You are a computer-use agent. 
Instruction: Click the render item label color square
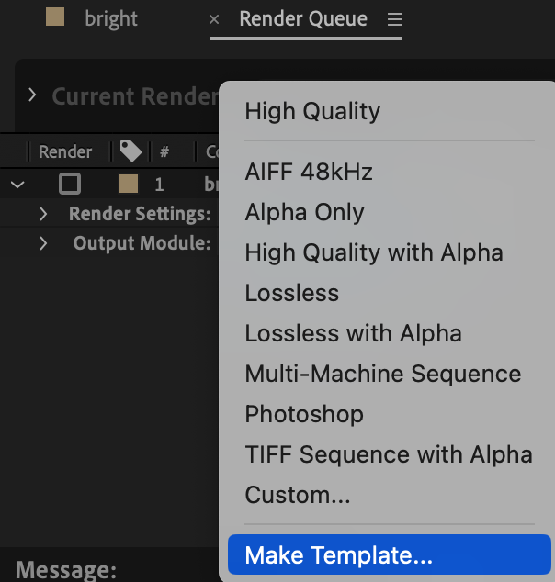click(129, 184)
